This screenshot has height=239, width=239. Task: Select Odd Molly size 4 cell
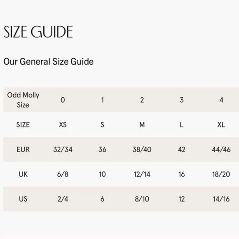221,100
